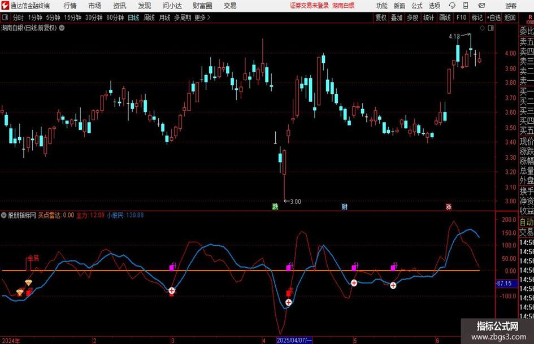Switch to 60分钟 period tab
Screen dimensions: 534x344
[x=115, y=18]
